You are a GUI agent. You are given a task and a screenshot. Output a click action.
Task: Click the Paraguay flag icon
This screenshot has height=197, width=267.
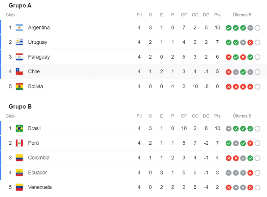point(19,57)
